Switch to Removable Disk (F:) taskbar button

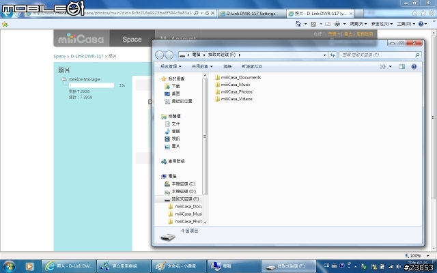click(x=289, y=266)
